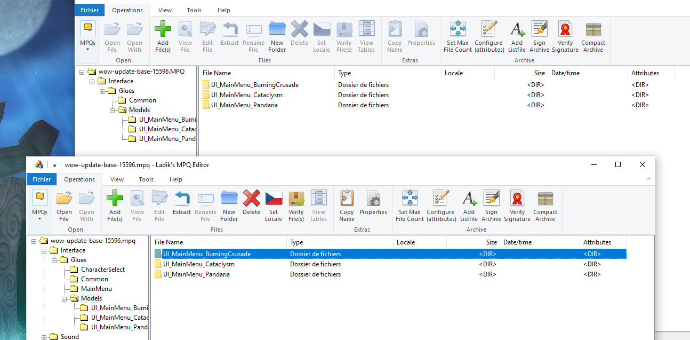Click Compact Archive in the back window

[x=593, y=36]
